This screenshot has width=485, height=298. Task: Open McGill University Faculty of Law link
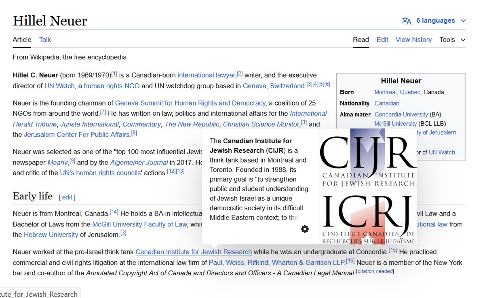pyautogui.click(x=139, y=224)
